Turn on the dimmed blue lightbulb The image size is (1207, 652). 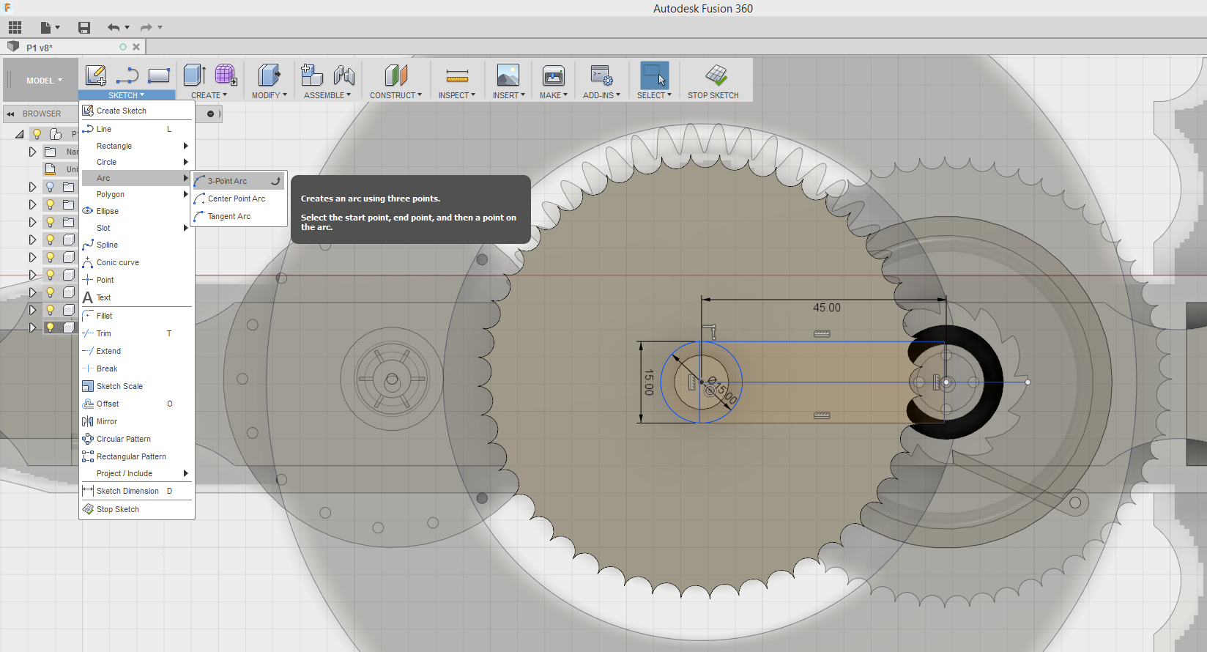(x=50, y=187)
